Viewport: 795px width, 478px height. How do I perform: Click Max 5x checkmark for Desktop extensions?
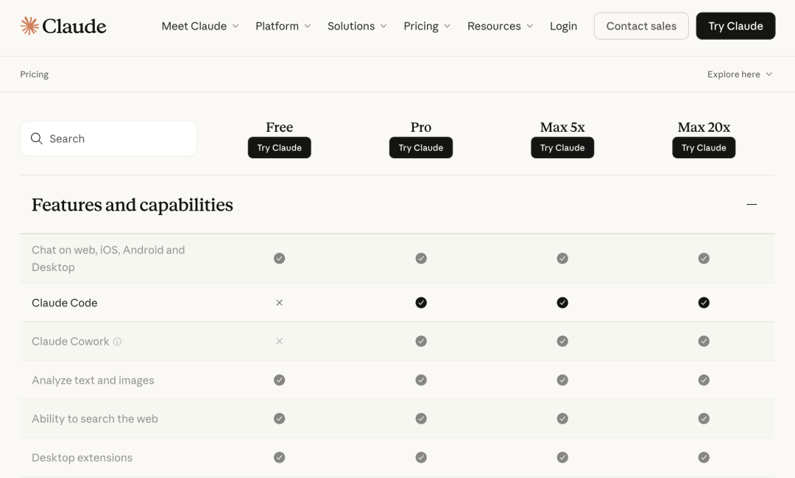[x=562, y=457]
